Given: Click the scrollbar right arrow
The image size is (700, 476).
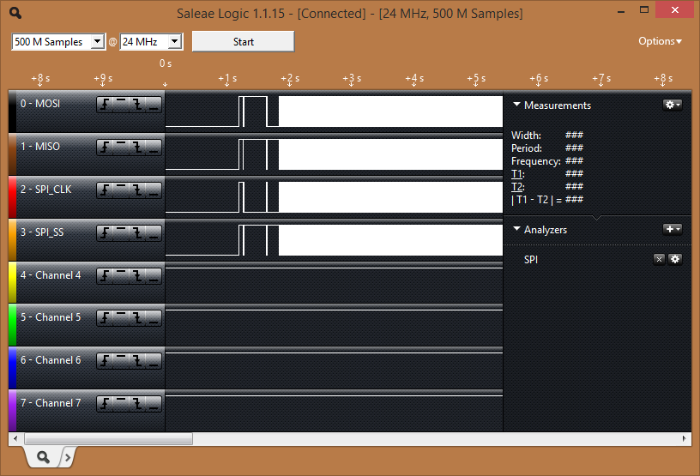Looking at the screenshot, I should point(684,438).
